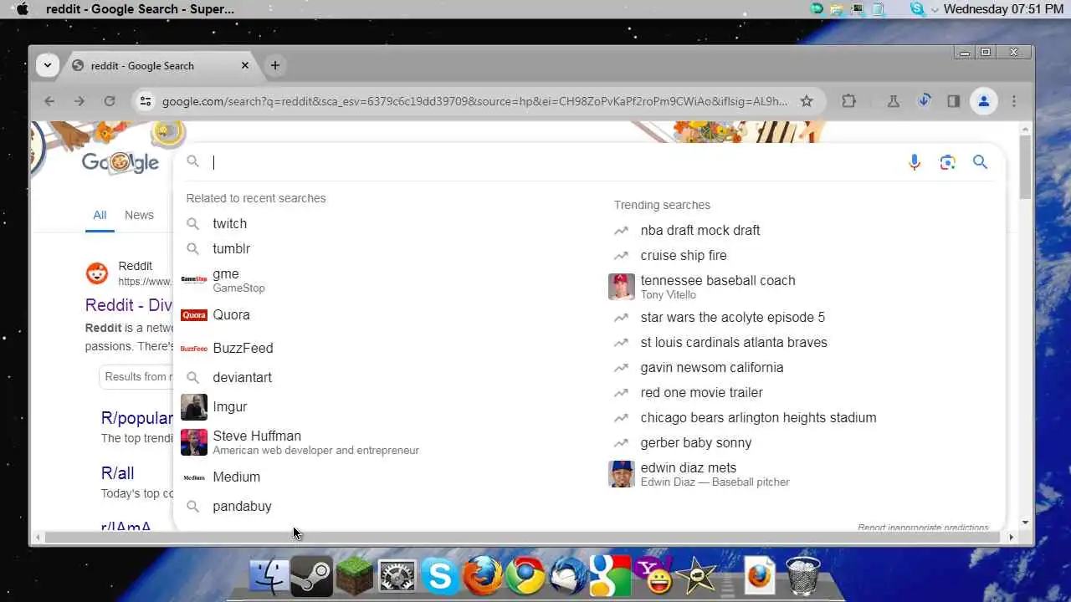The height and width of the screenshot is (602, 1071).
Task: Switch to the All results tab
Action: (100, 215)
